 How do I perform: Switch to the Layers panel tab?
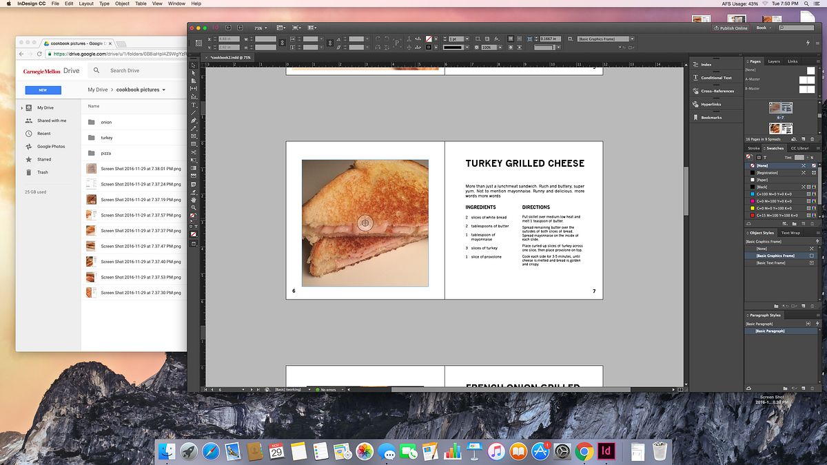[774, 61]
